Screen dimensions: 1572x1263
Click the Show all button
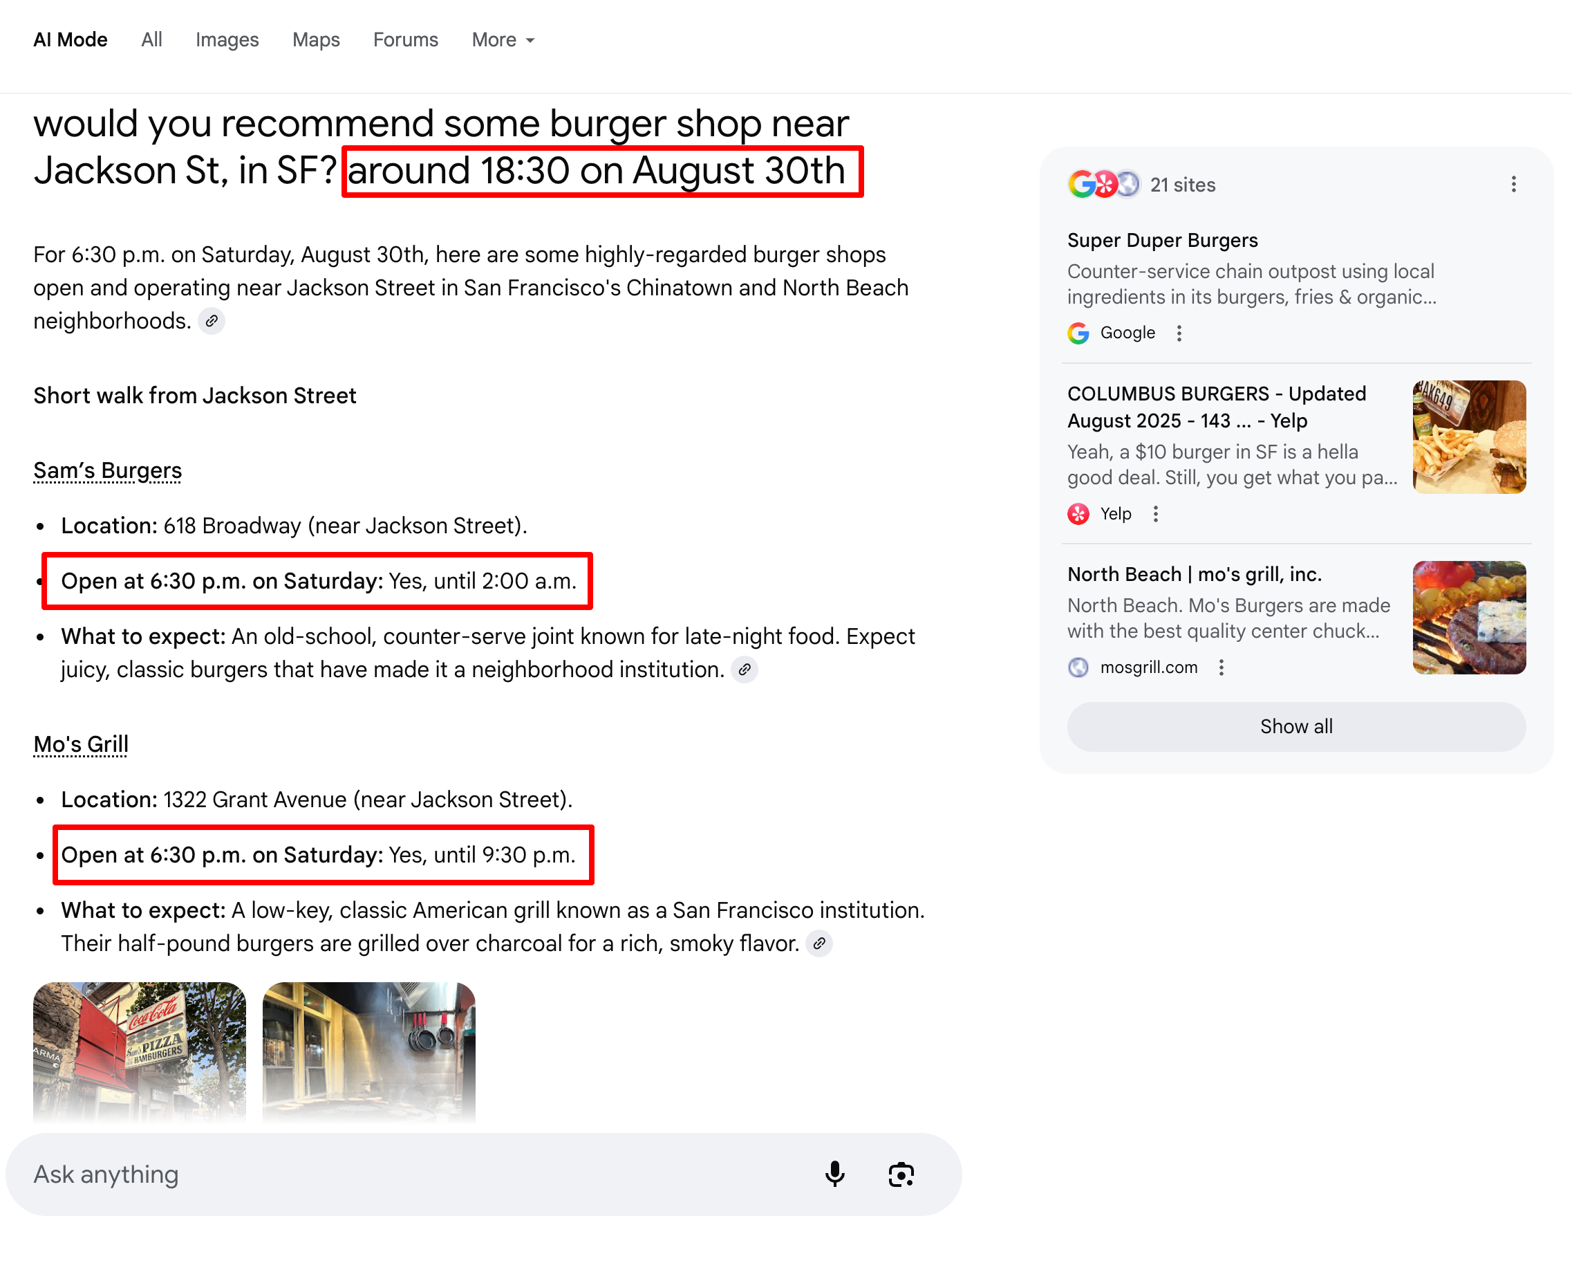(1296, 727)
